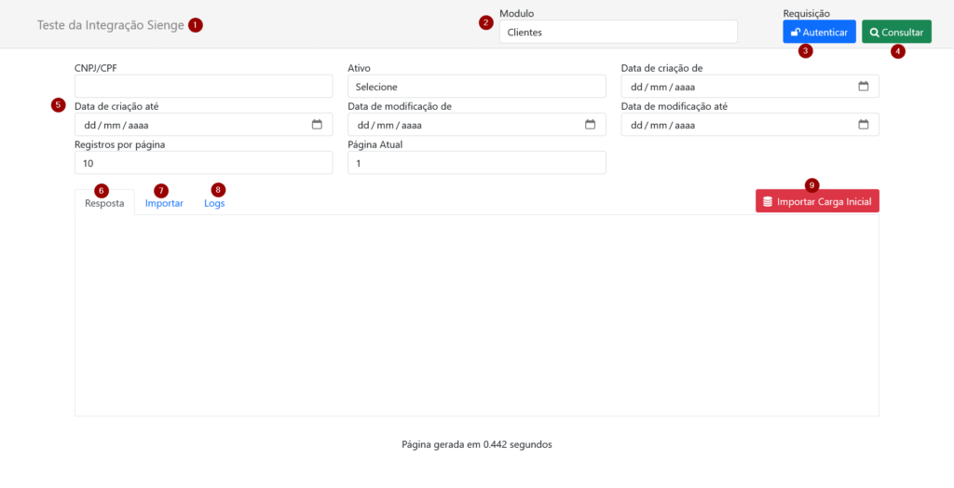Open calendar picker for Data de modificação de

[x=590, y=125]
